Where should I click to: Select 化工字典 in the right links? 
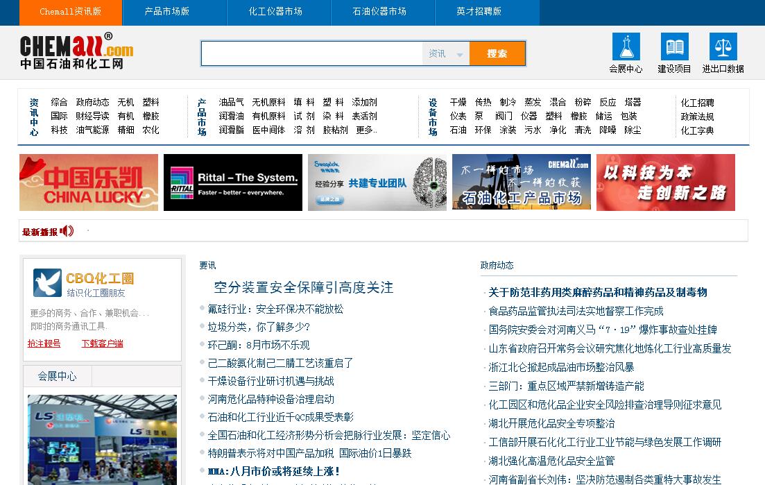pos(697,130)
